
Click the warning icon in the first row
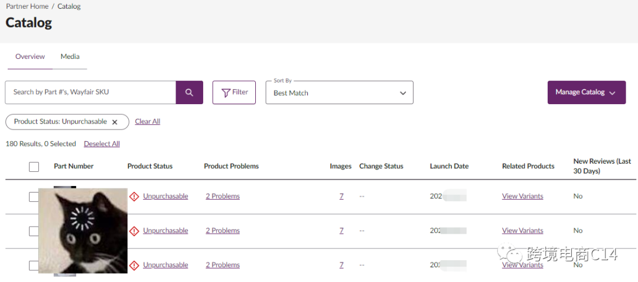pyautogui.click(x=134, y=197)
